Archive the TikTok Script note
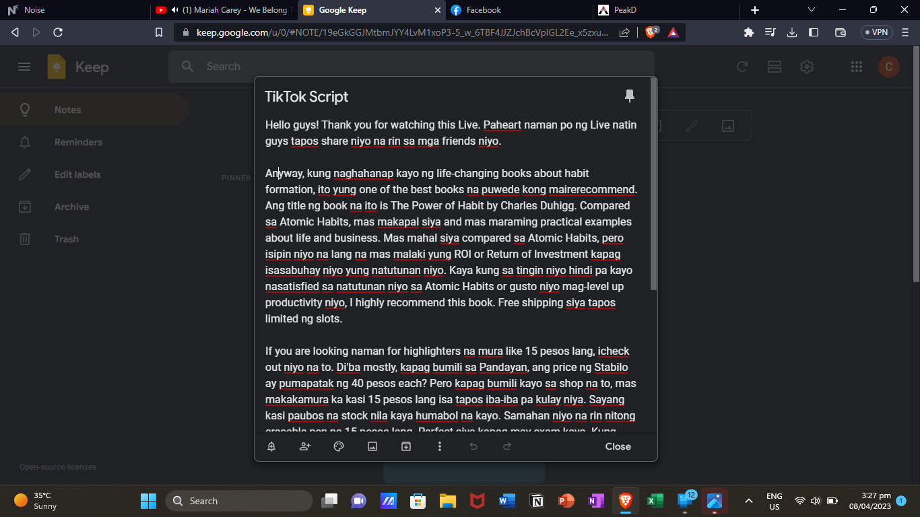Viewport: 920px width, 517px height. pyautogui.click(x=406, y=446)
